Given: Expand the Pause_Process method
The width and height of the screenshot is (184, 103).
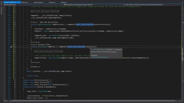Looking at the screenshot, I should [x=15, y=85].
